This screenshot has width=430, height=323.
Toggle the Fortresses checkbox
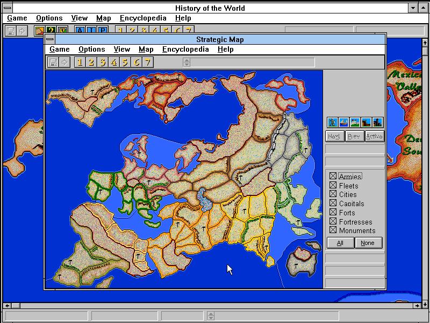(x=333, y=221)
